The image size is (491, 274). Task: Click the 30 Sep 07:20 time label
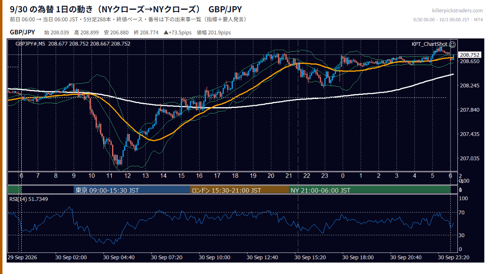(167, 258)
